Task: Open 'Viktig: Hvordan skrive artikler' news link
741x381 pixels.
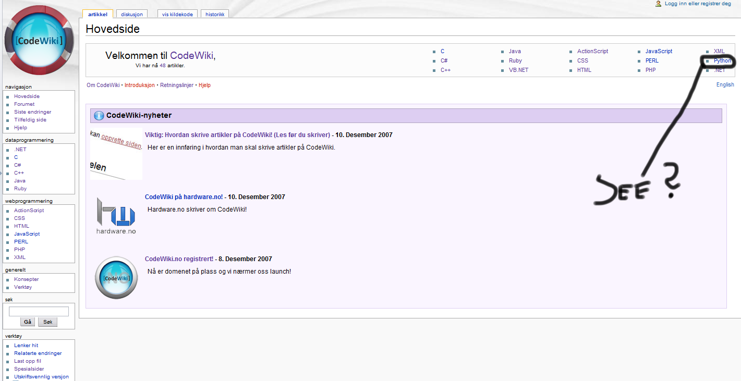Action: coord(237,135)
